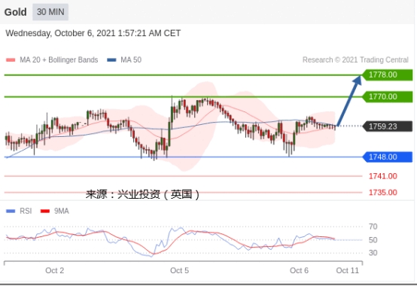This screenshot has width=417, height=286.
Task: Select the 30 MIN timeframe button
Action: 50,12
